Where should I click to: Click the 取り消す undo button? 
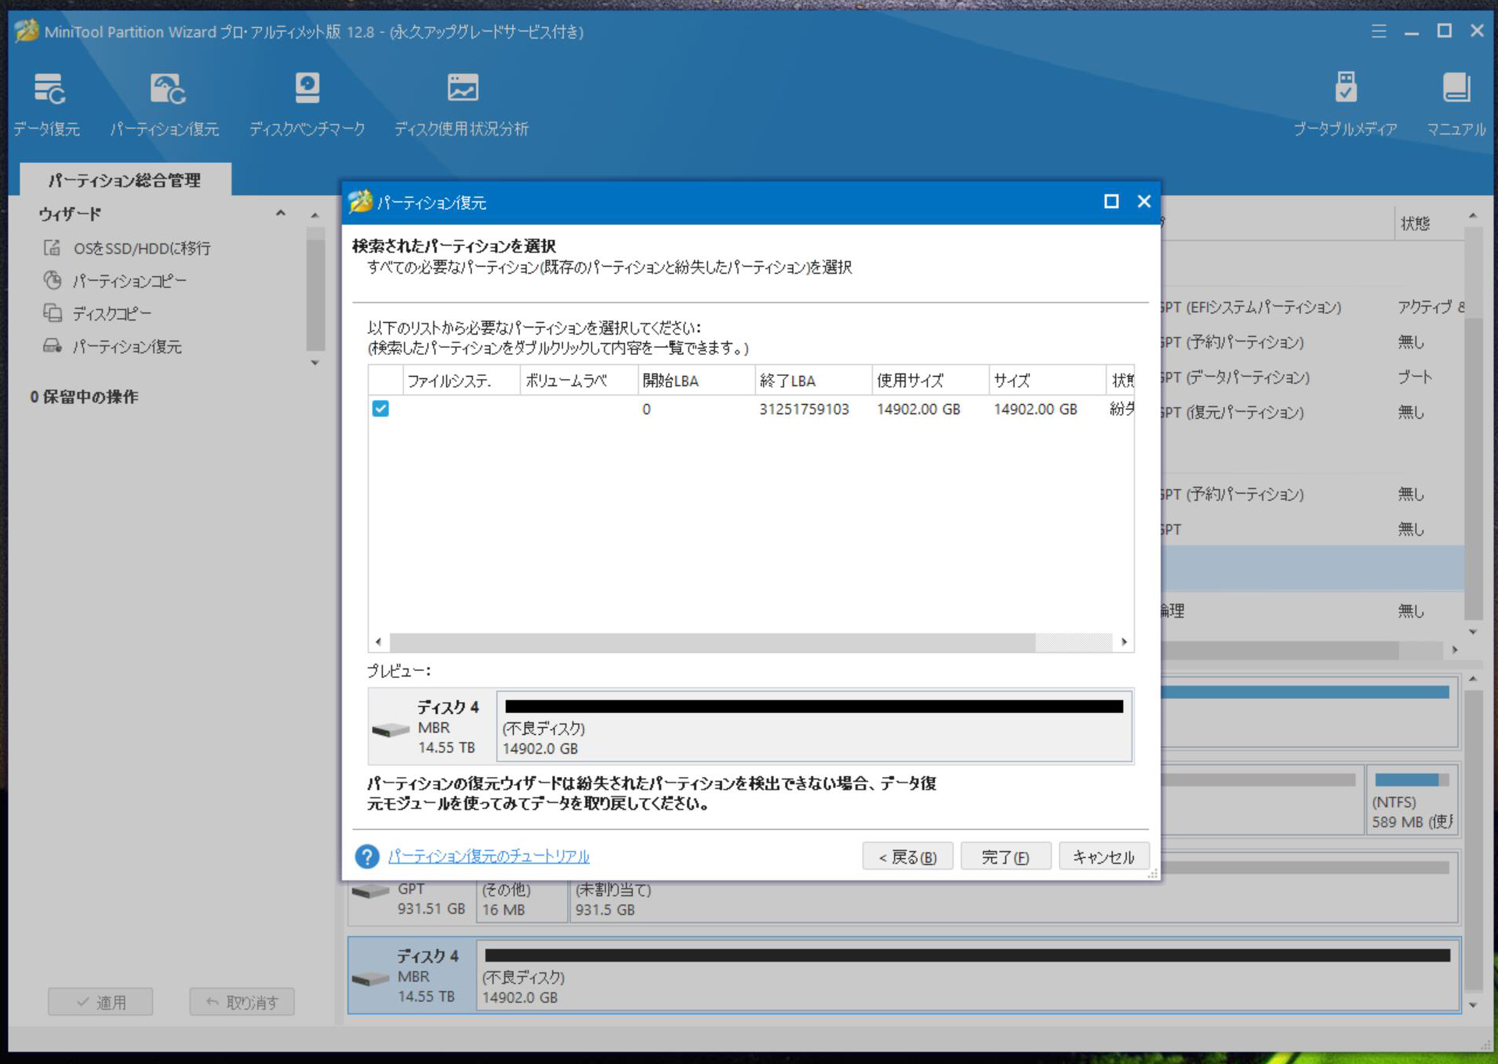(x=242, y=1002)
